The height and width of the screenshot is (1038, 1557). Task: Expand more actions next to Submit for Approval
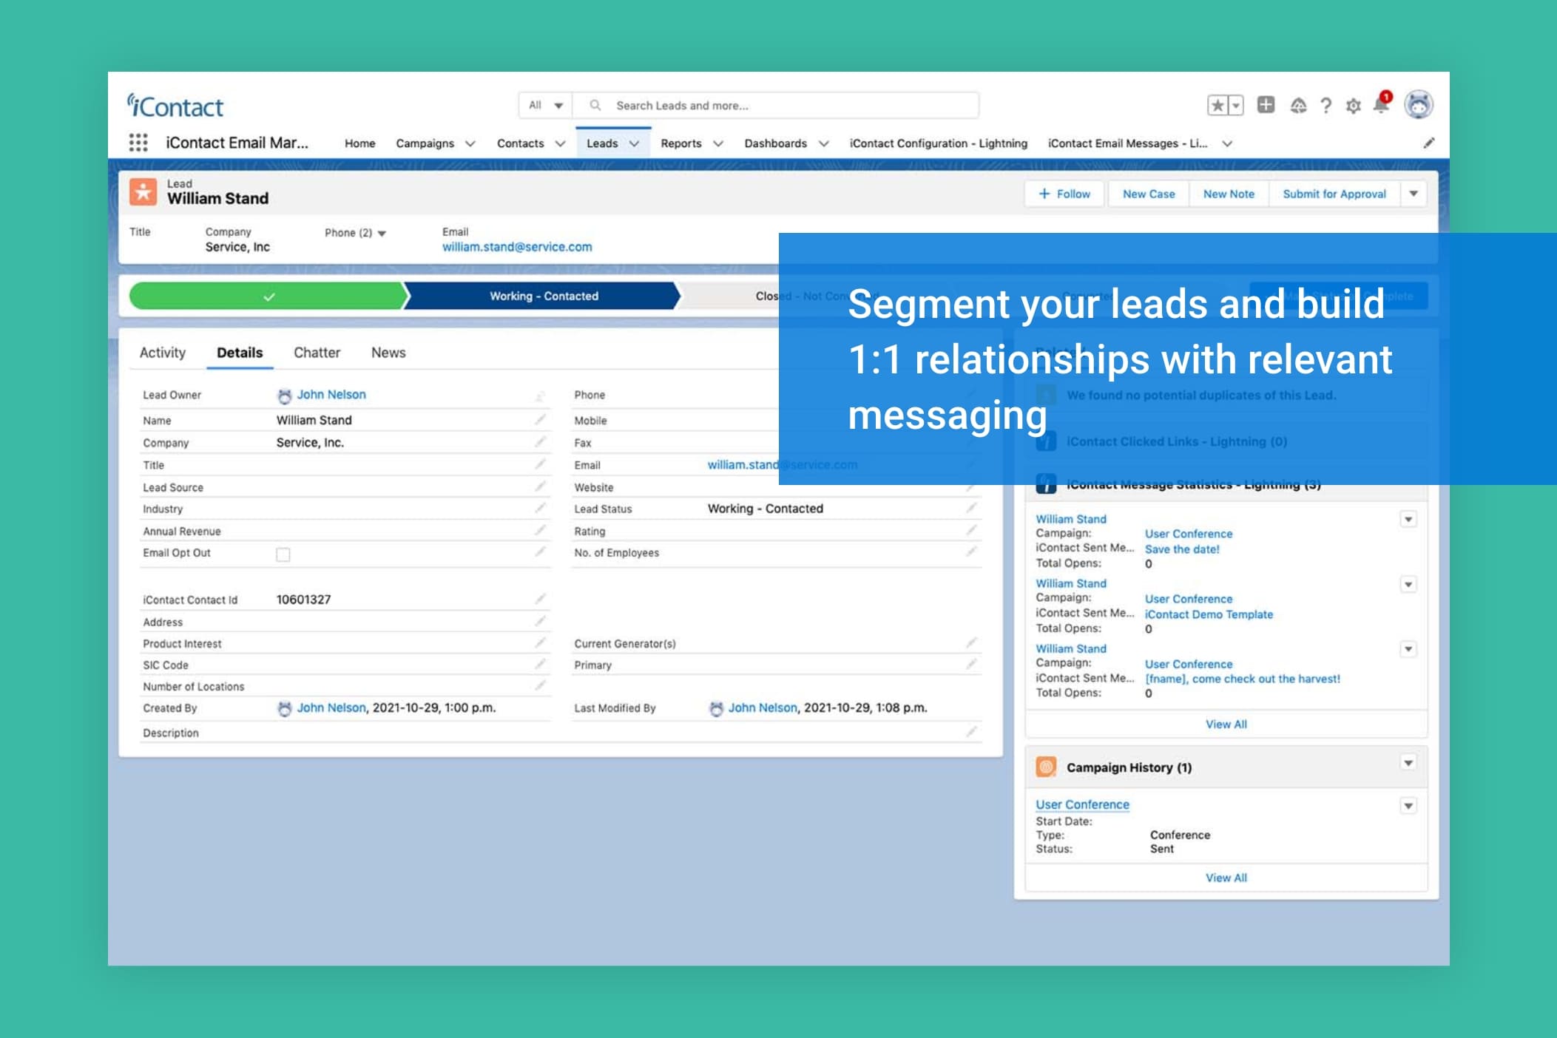(x=1414, y=194)
